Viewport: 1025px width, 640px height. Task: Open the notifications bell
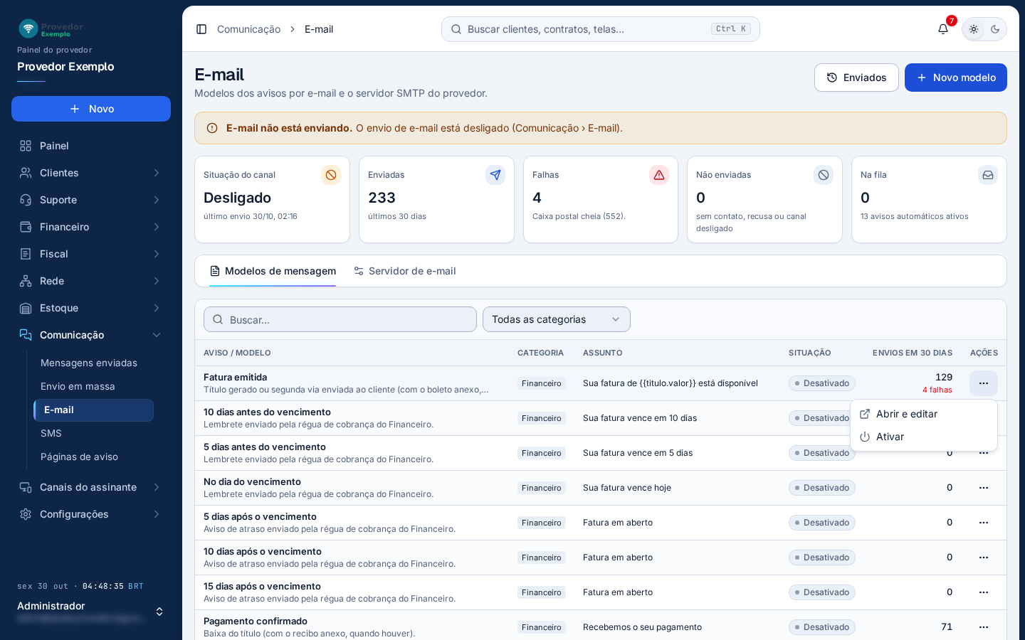pyautogui.click(x=943, y=29)
